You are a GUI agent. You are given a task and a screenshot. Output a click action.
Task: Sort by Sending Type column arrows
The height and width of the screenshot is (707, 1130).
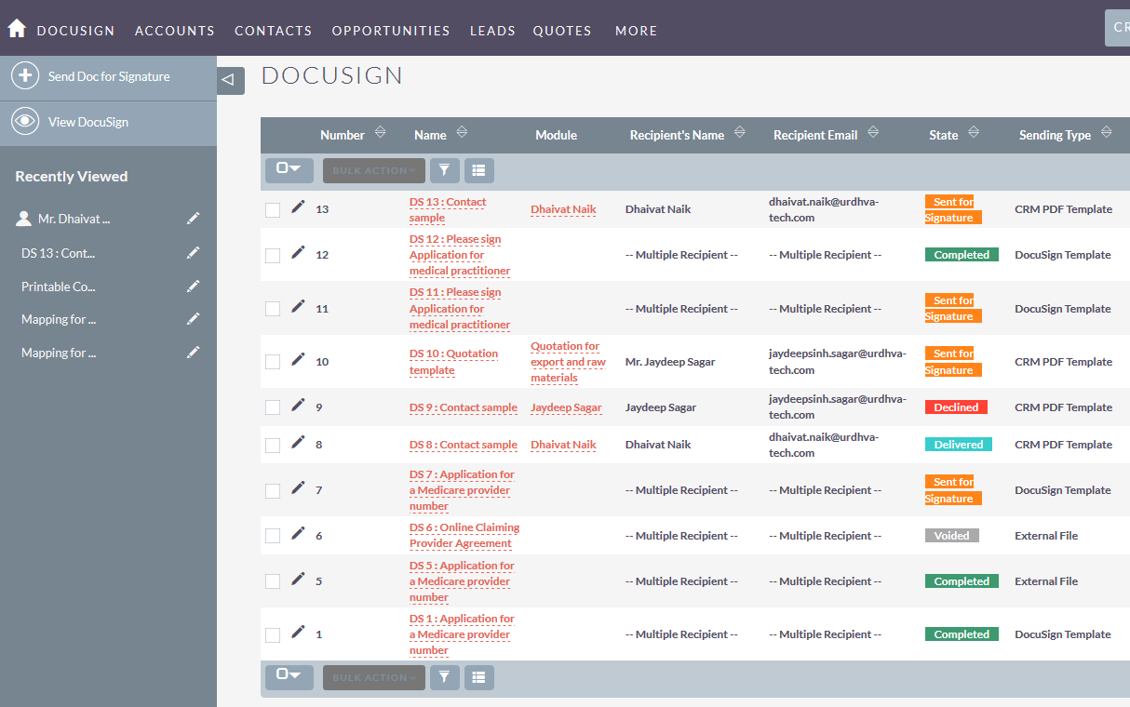point(1106,133)
